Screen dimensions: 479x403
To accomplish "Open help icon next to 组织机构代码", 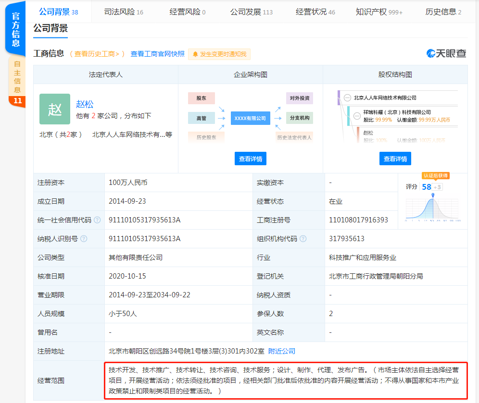I will click(303, 239).
